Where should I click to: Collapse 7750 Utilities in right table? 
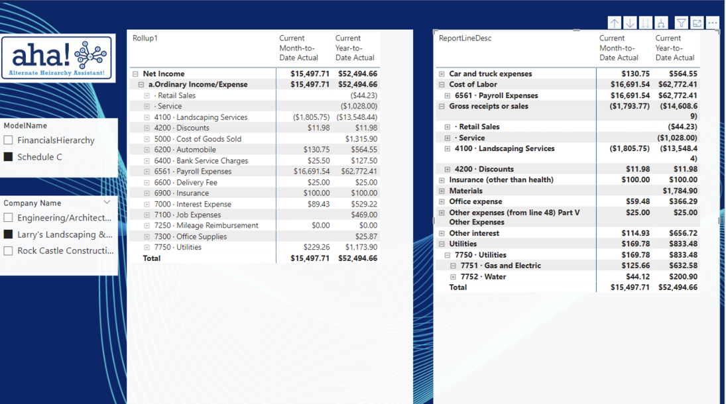click(448, 255)
